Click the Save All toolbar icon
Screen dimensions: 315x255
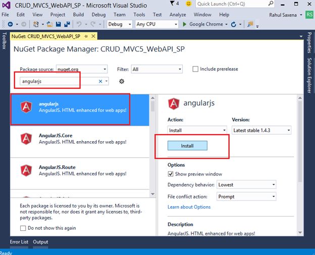pos(67,24)
